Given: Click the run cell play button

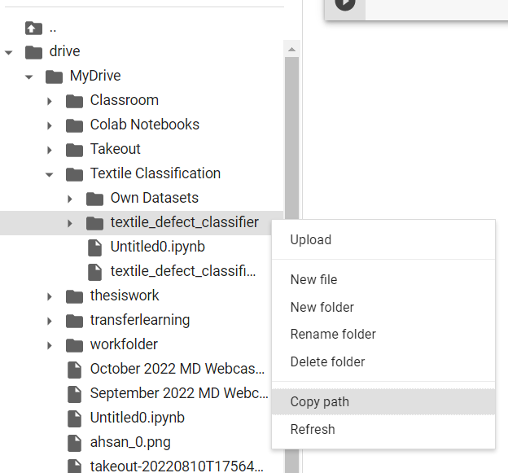Looking at the screenshot, I should pyautogui.click(x=345, y=4).
